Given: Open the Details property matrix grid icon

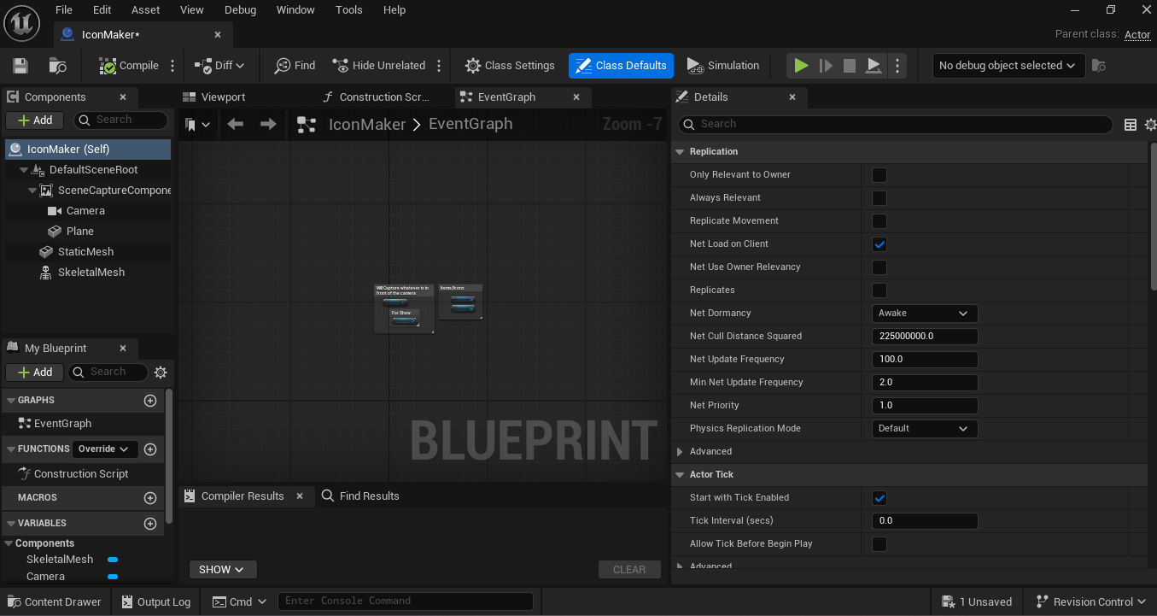Looking at the screenshot, I should (x=1131, y=125).
